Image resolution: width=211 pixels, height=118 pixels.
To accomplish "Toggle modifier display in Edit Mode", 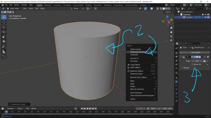I will click(x=195, y=57).
